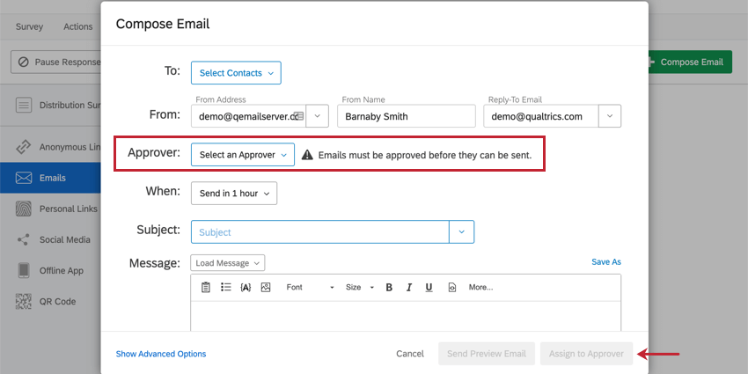Viewport: 748px width, 374px height.
Task: Click the source code view icon
Action: tap(452, 287)
